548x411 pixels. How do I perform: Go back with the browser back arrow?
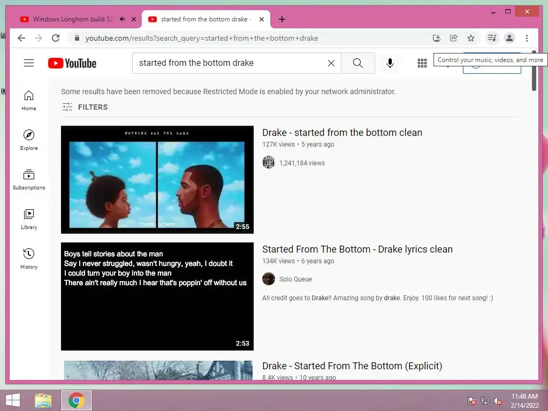coord(21,38)
